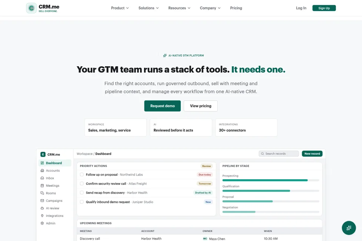Expand the Resources dropdown chevron
Viewport: 362px width, 241px height.
pyautogui.click(x=189, y=8)
